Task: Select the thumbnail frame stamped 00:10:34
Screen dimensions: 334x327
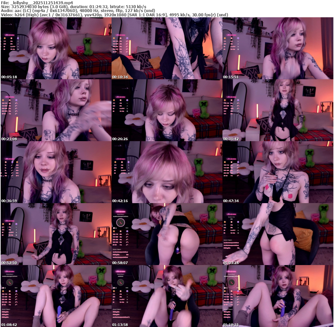Action: pos(167,48)
